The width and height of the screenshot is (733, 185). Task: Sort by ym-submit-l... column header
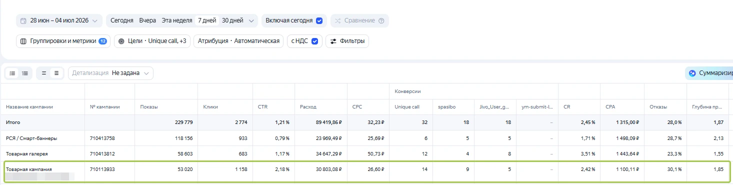point(536,106)
